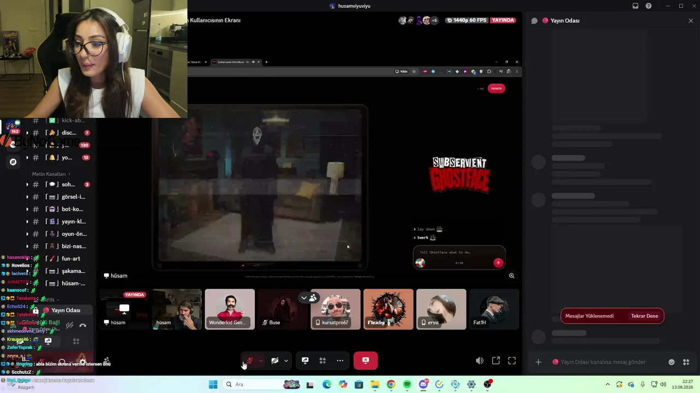Open the şakama... channel

[61, 271]
